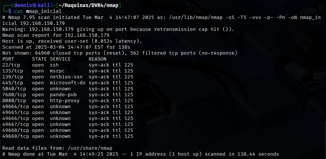Click the 5040/tcp port number
The image size is (326, 159).
[x=14, y=89]
